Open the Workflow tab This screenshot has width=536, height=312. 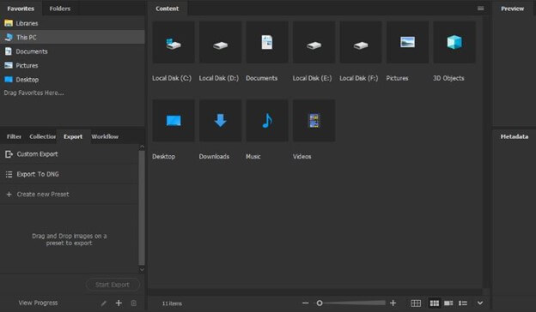point(105,136)
